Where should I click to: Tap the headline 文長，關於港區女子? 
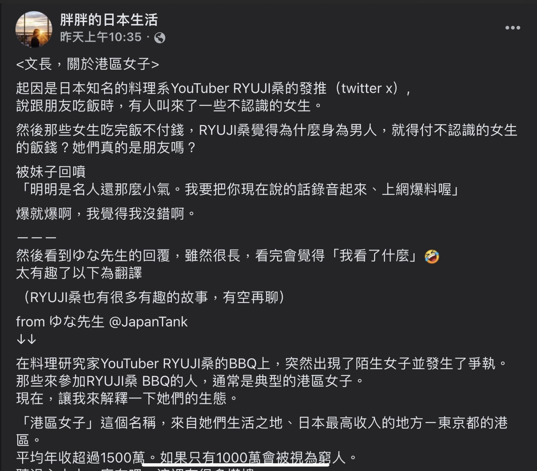tap(88, 64)
